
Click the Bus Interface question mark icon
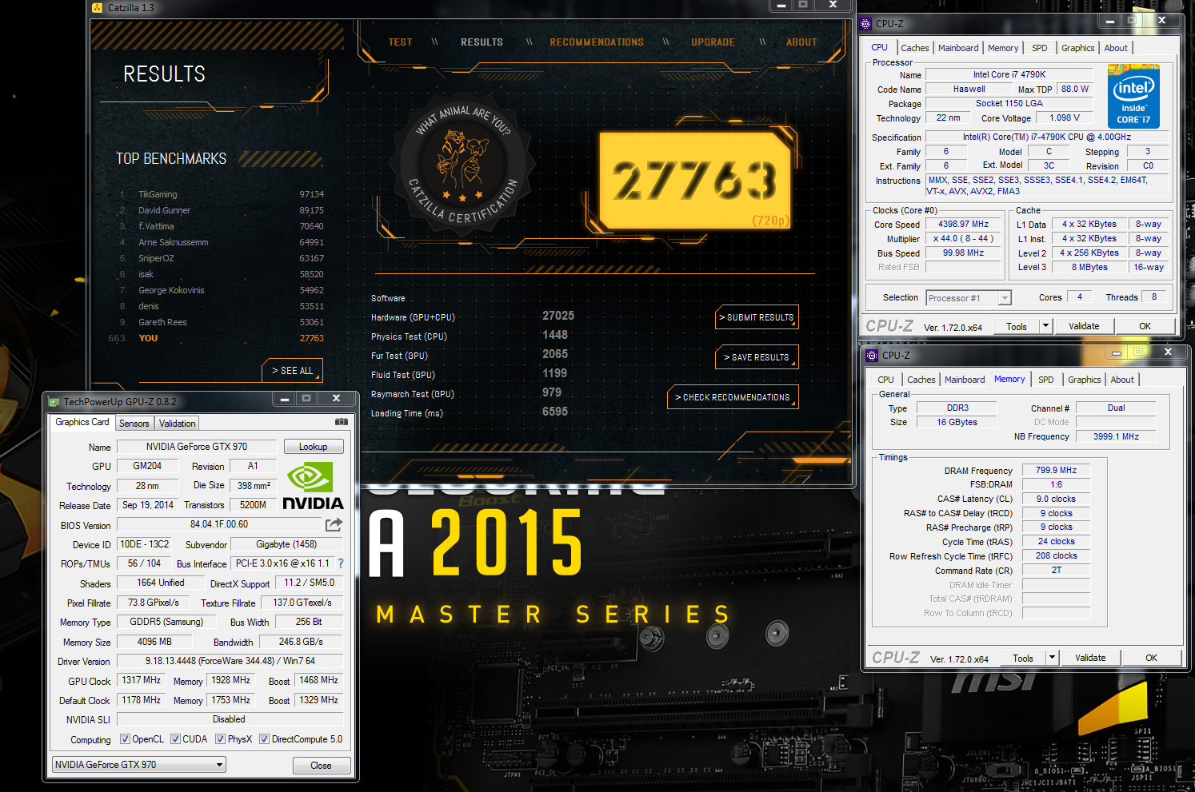coord(341,563)
